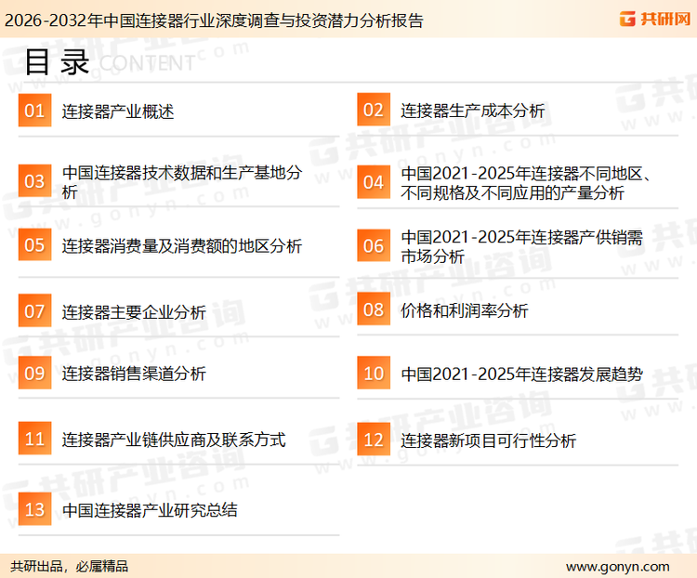This screenshot has height=578, width=697.
Task: Click the report title in the header
Action: coord(214,20)
